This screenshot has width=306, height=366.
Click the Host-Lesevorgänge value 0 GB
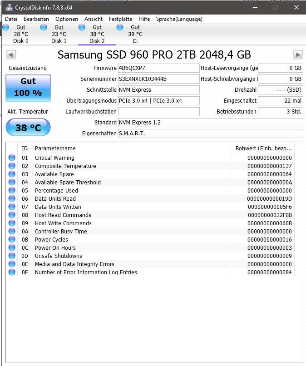pos(280,68)
